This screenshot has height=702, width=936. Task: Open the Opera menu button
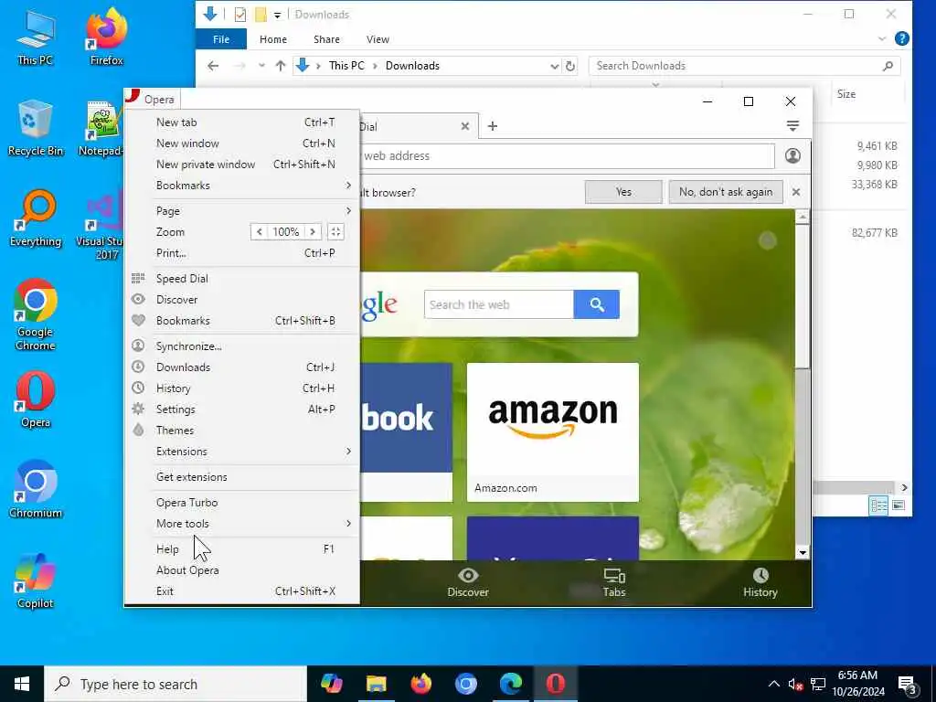point(152,99)
